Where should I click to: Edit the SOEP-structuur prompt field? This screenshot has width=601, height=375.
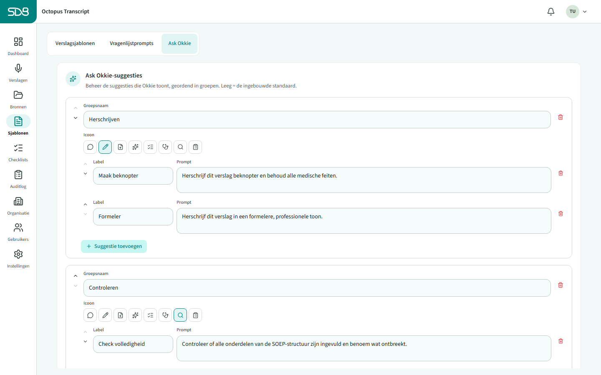364,348
